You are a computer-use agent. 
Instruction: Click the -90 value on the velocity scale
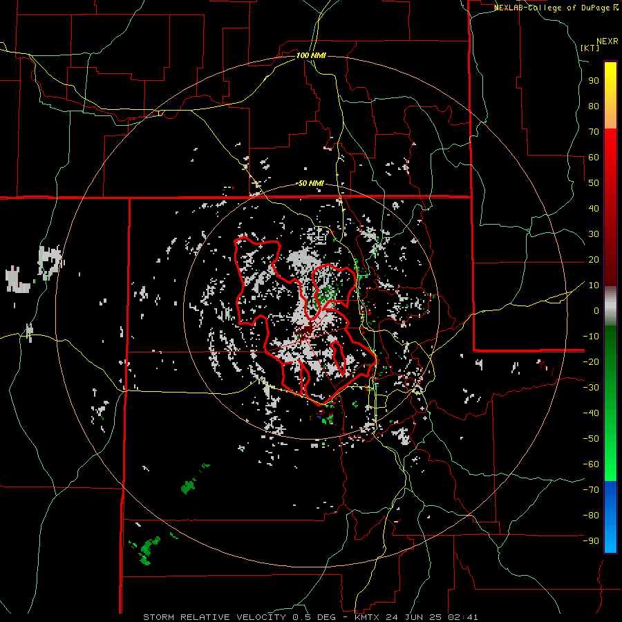tap(591, 540)
